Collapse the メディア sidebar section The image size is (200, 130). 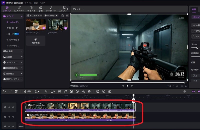click(x=22, y=16)
